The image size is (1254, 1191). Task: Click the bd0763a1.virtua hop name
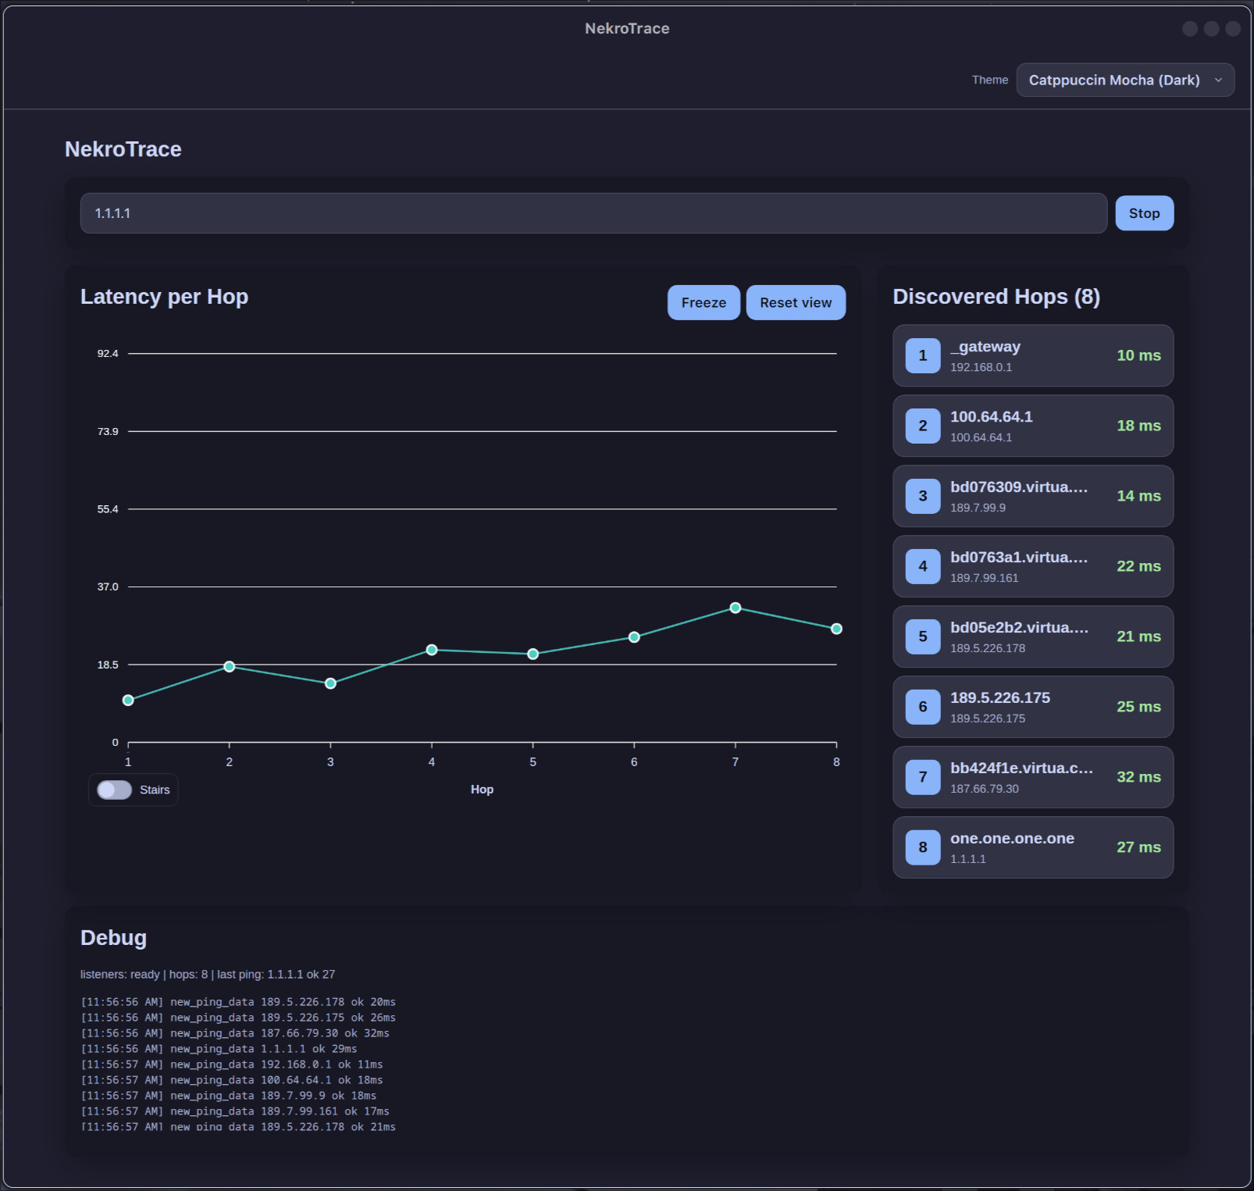click(1019, 558)
